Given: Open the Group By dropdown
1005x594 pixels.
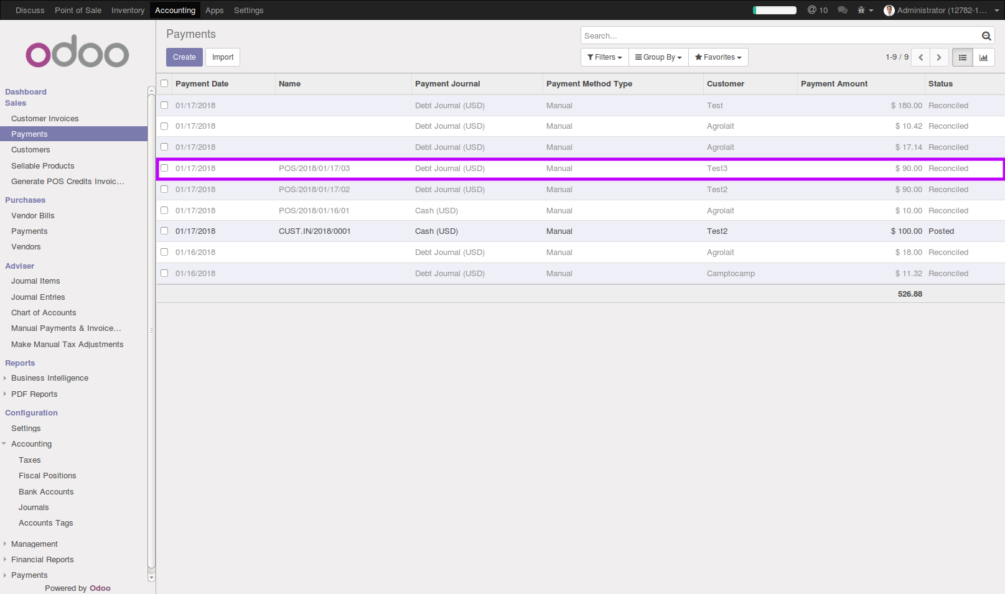Looking at the screenshot, I should pos(658,57).
